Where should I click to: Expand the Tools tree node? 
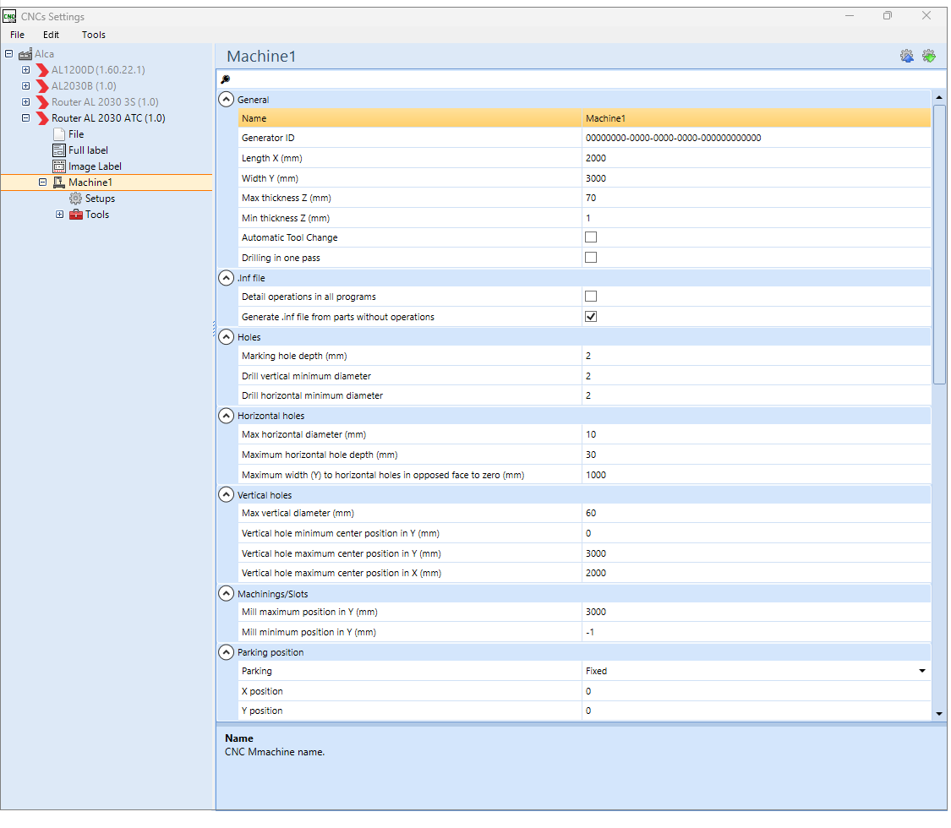point(59,215)
